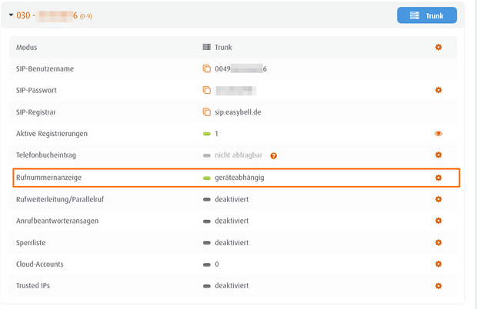Click gear for Rufweiterleitung/Parallelruf

(439, 199)
